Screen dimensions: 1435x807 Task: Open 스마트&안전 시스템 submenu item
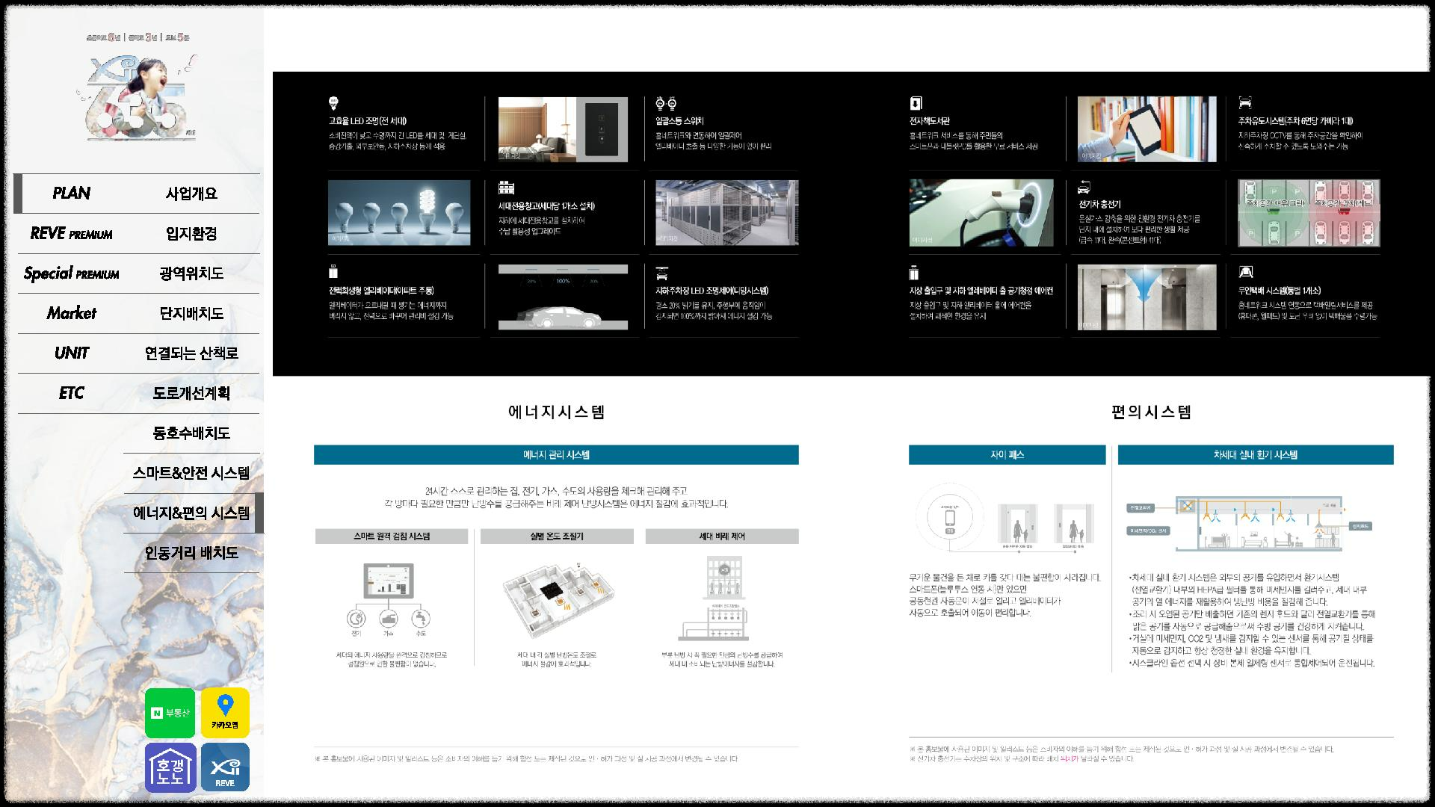point(191,473)
